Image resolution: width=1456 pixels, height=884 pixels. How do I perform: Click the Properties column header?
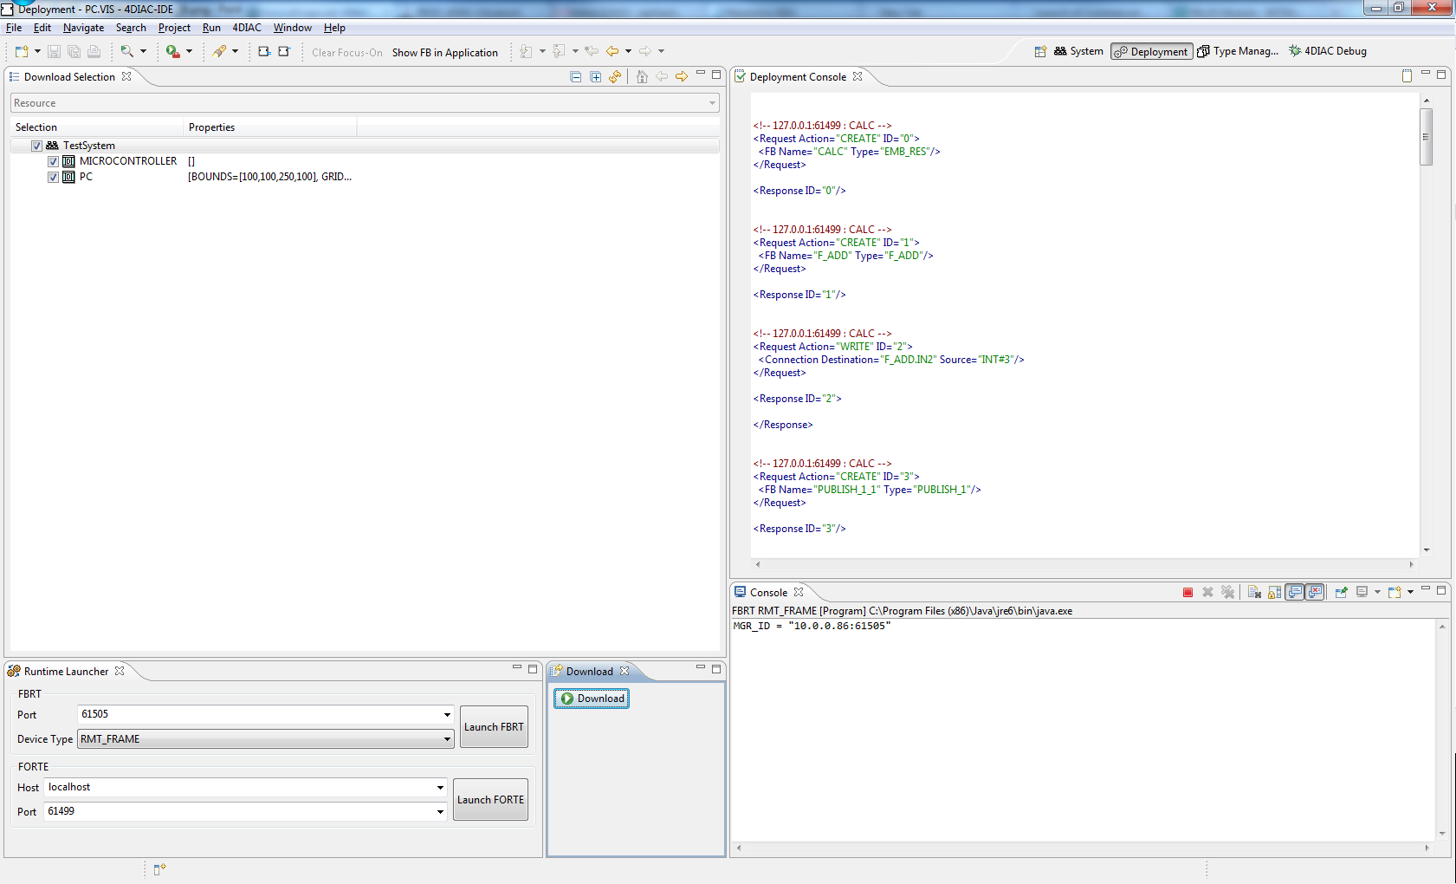pos(269,127)
